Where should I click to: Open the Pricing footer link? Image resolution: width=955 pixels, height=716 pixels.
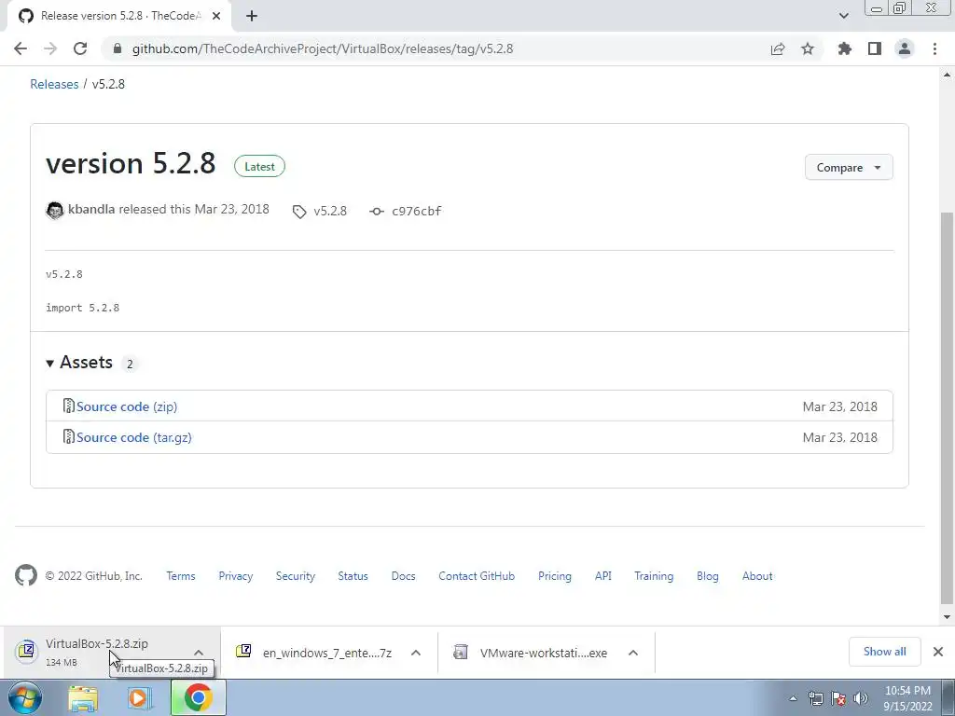(x=555, y=576)
